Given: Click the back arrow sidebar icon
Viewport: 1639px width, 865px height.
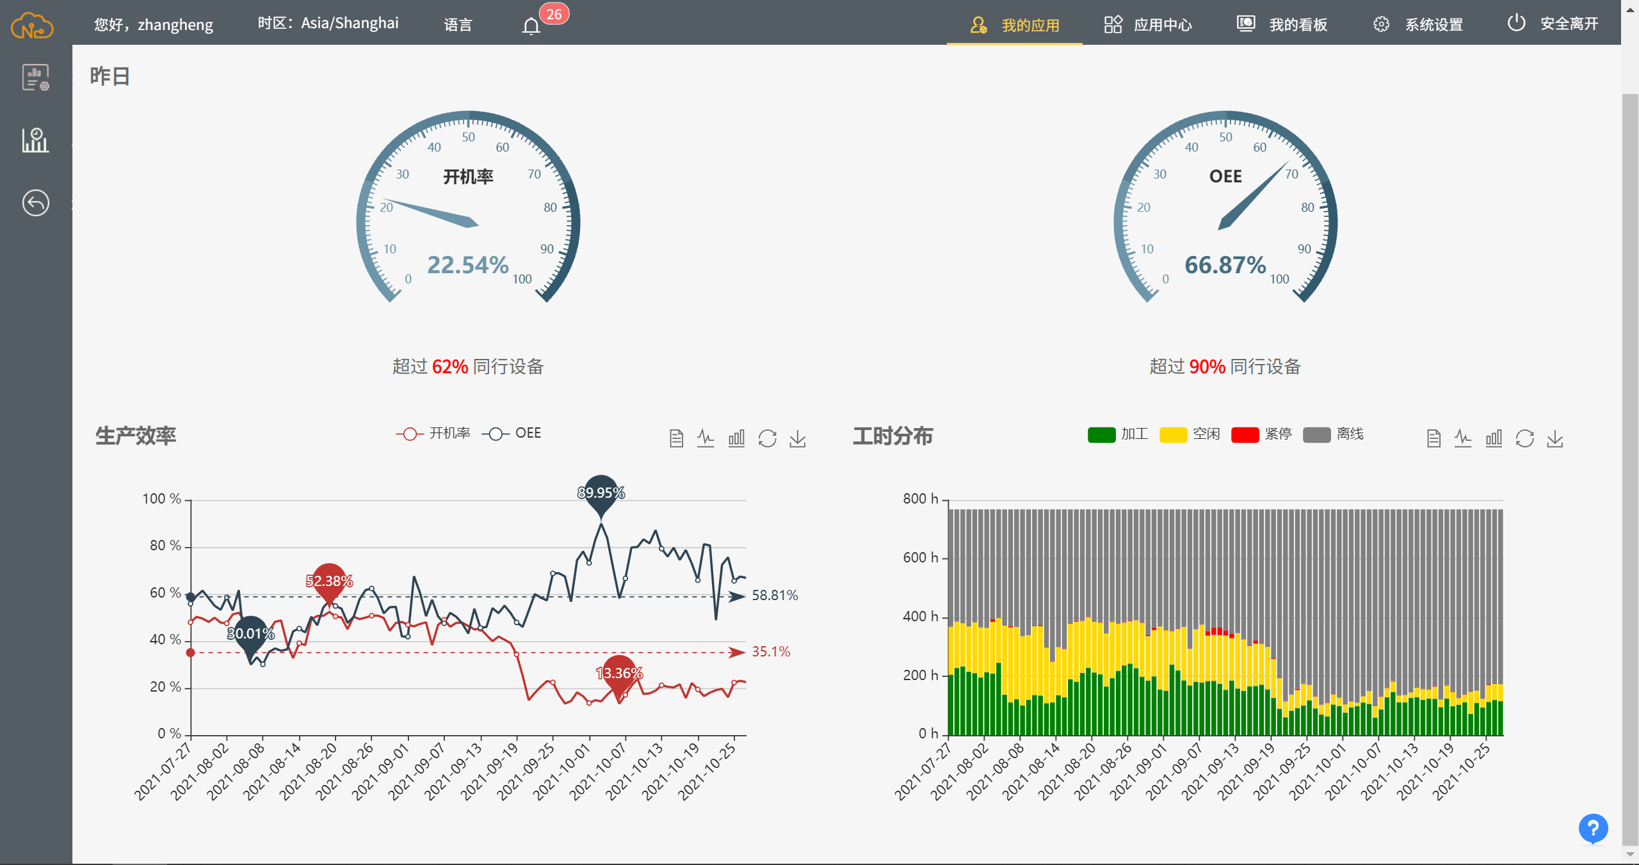Looking at the screenshot, I should [x=36, y=203].
